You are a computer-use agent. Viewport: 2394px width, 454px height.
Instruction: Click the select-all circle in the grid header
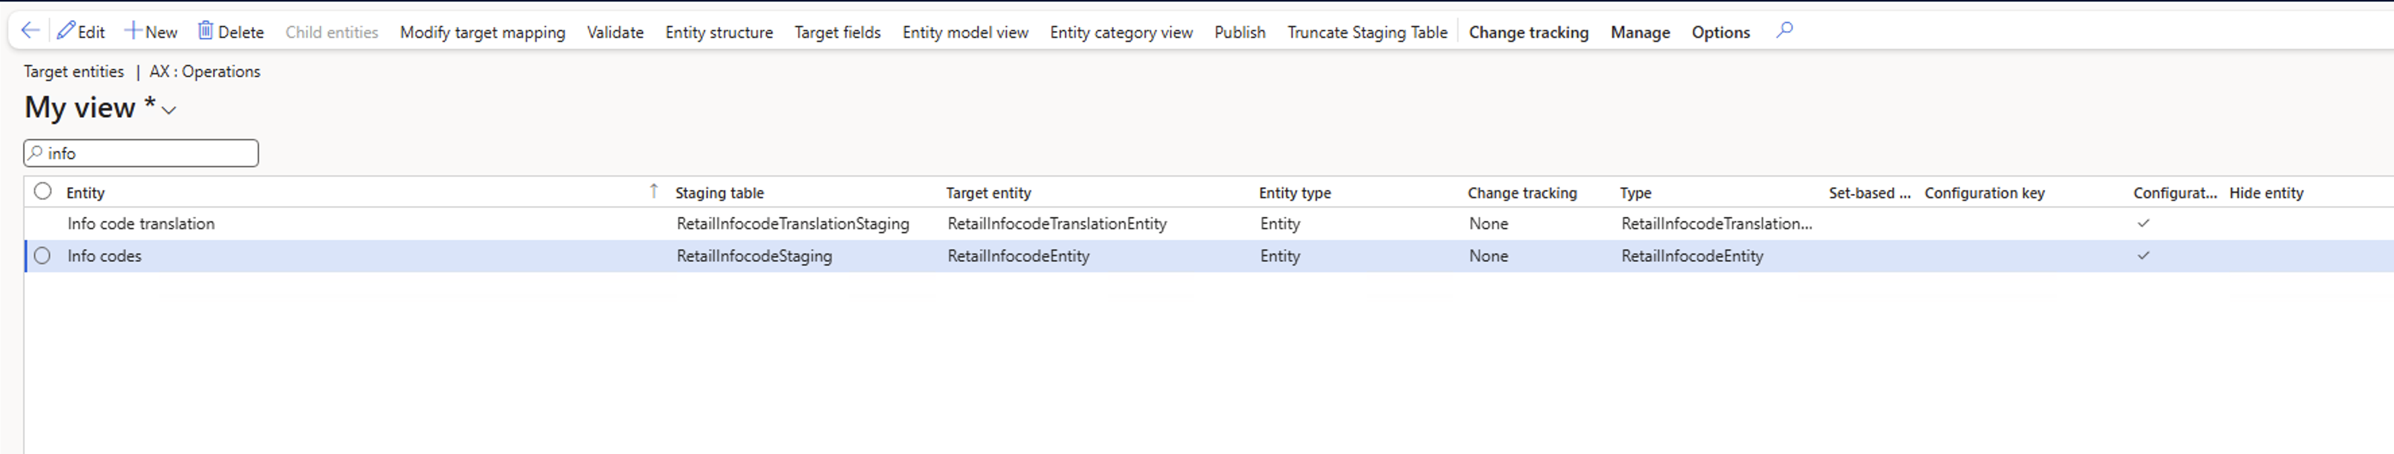42,191
